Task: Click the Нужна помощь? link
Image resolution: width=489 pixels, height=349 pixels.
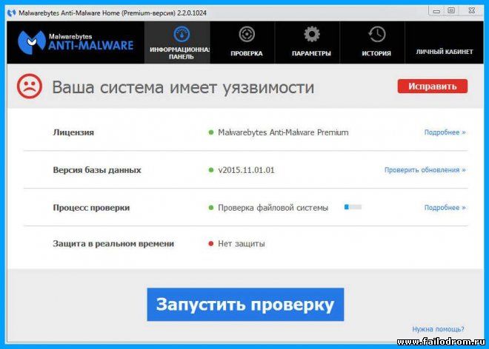Action: (x=438, y=329)
